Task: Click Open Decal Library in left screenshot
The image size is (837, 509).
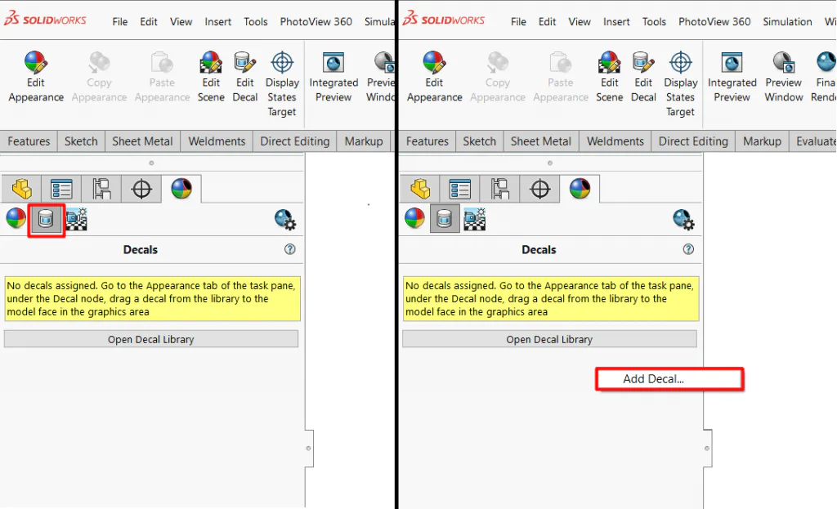Action: (x=151, y=339)
